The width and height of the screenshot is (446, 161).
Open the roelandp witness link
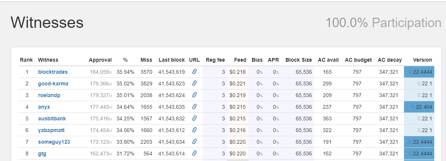49,95
